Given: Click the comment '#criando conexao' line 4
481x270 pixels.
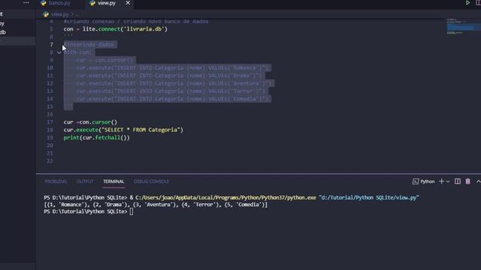Looking at the screenshot, I should pyautogui.click(x=136, y=22).
